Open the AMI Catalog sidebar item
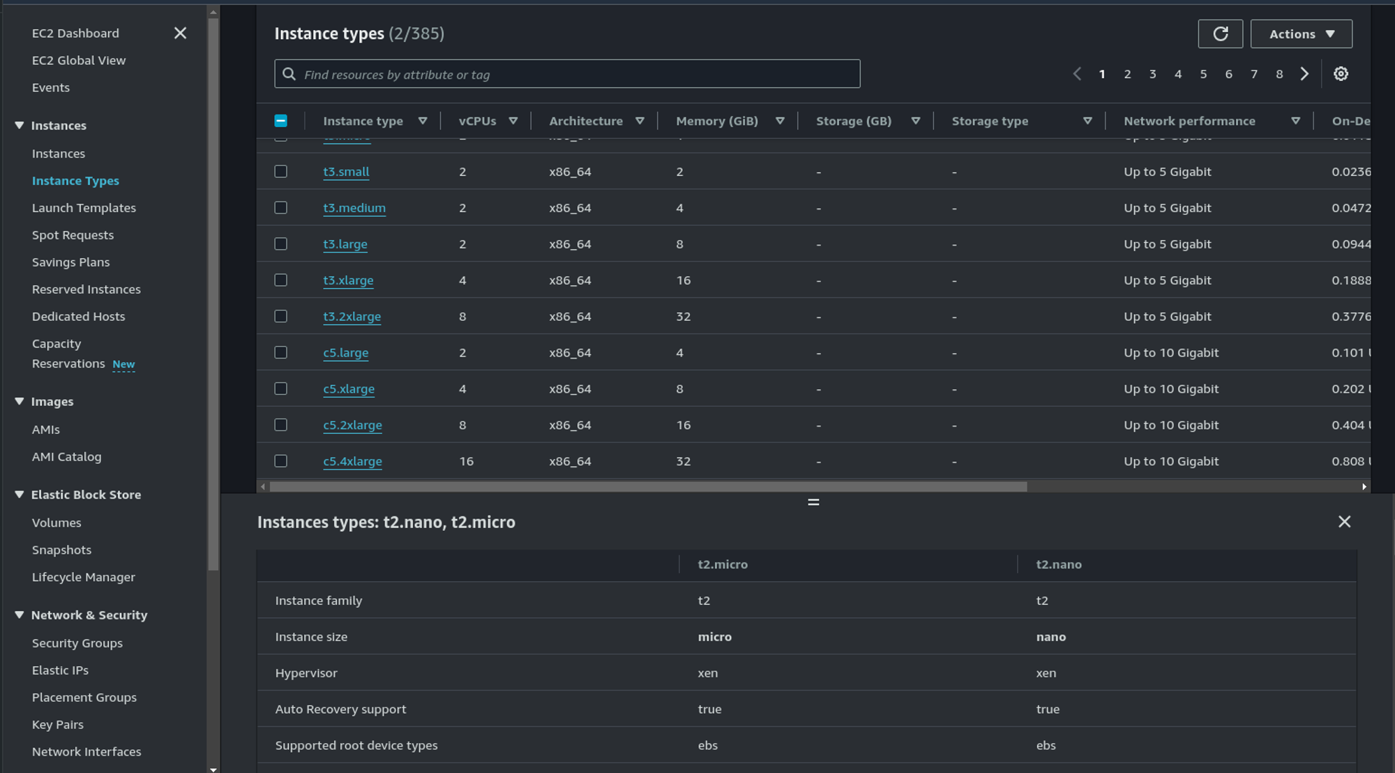1395x773 pixels. (x=66, y=456)
